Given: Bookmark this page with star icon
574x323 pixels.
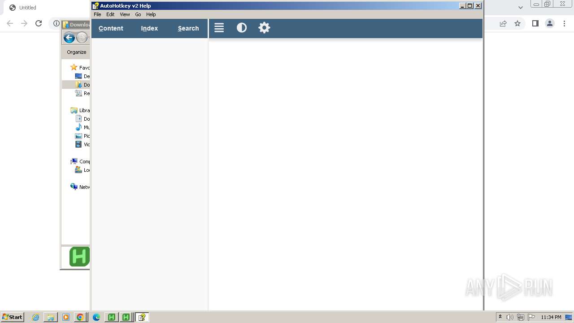Looking at the screenshot, I should coord(517,23).
